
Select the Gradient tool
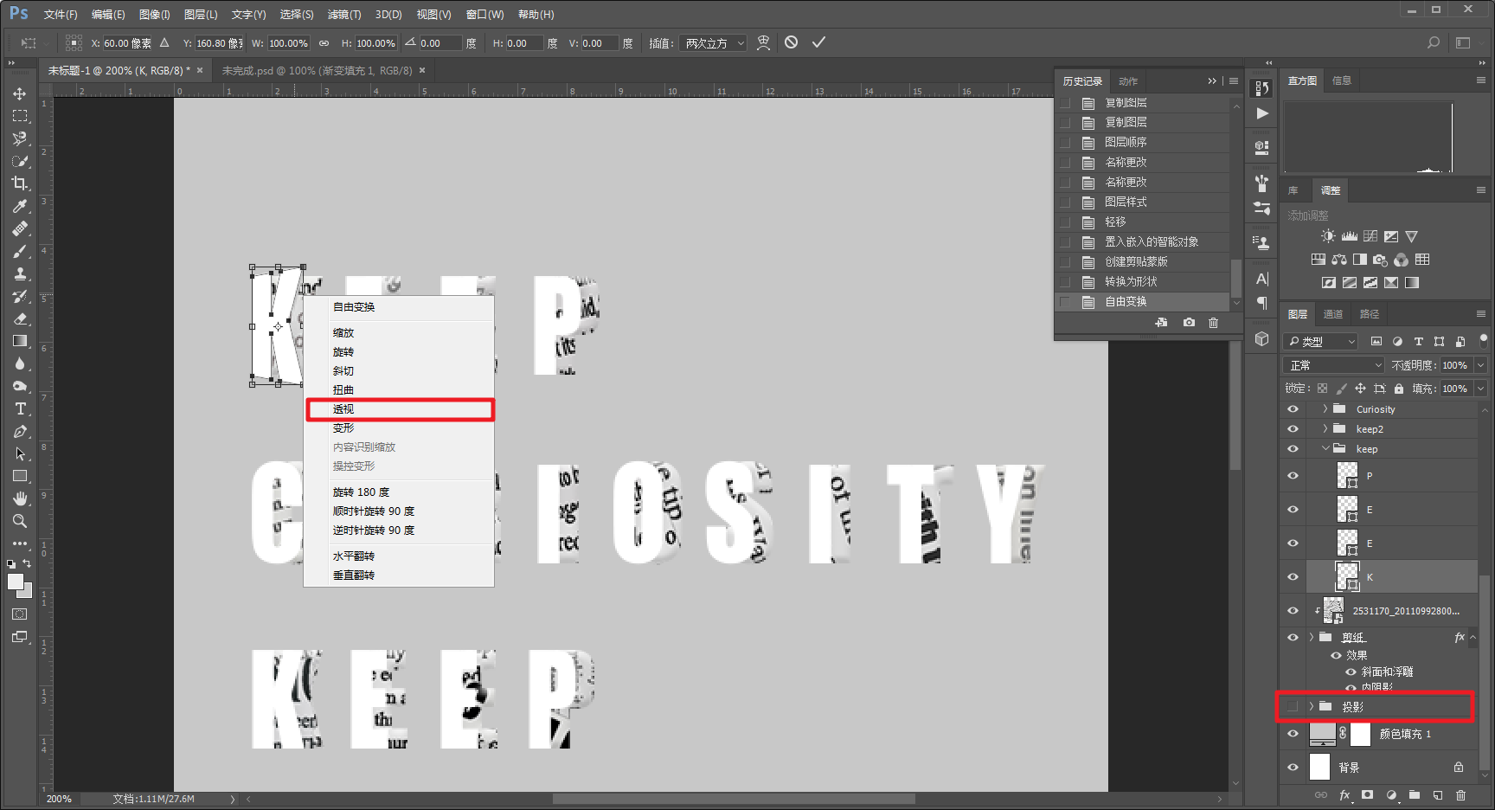19,341
